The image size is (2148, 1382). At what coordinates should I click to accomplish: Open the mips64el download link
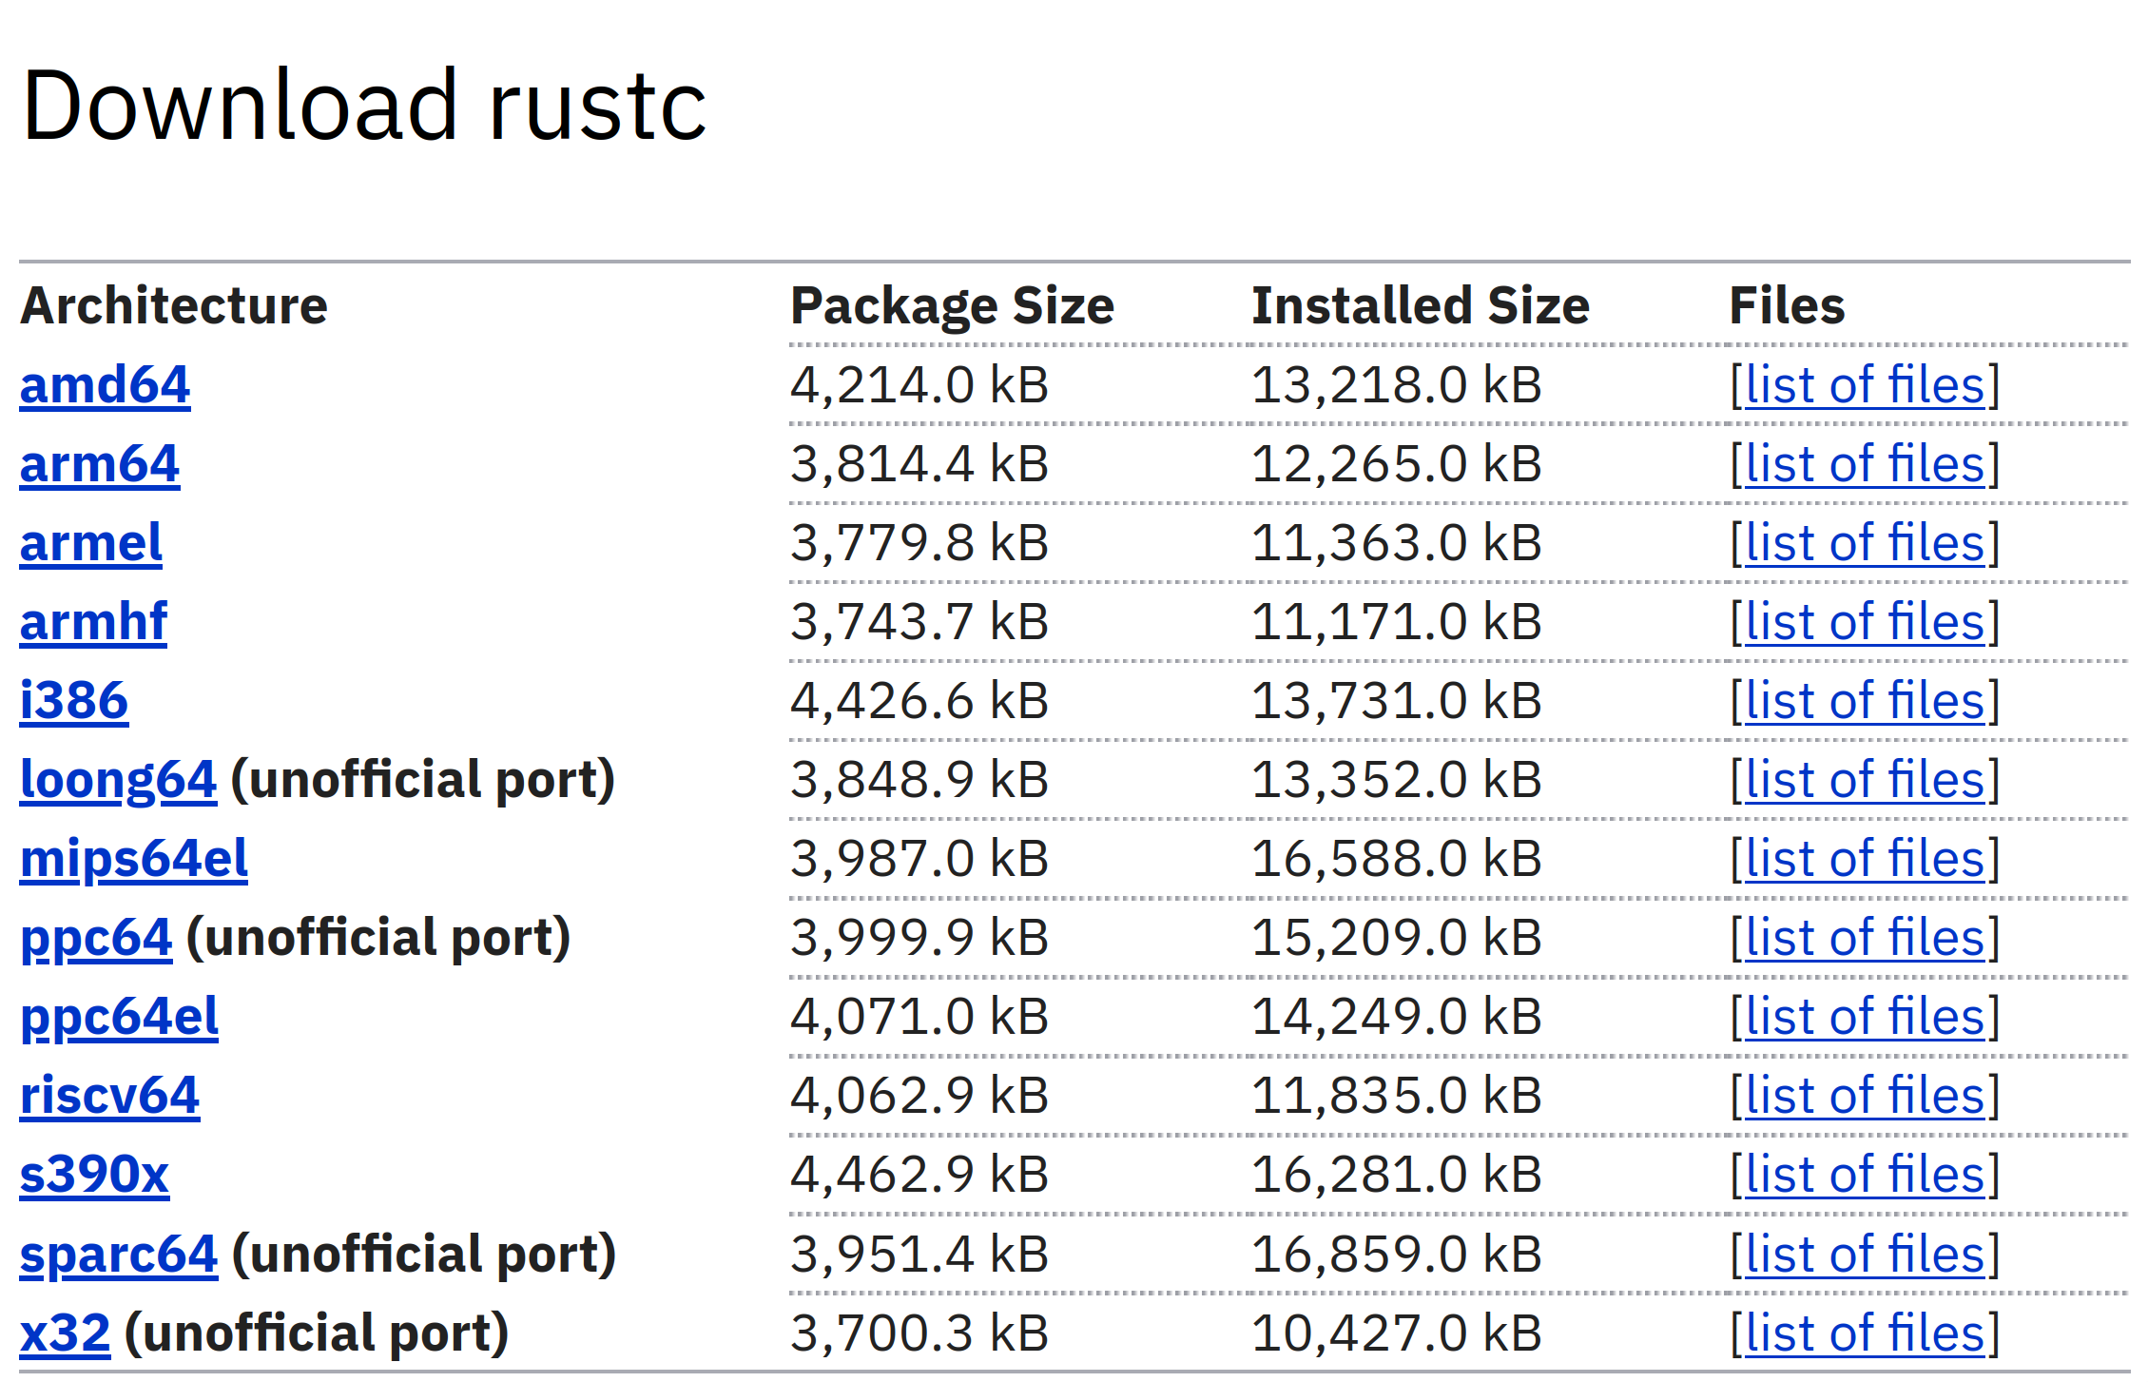point(133,860)
